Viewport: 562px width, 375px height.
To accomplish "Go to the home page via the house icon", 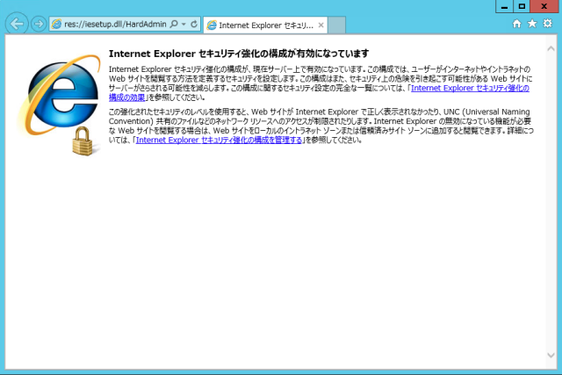I will click(x=516, y=24).
